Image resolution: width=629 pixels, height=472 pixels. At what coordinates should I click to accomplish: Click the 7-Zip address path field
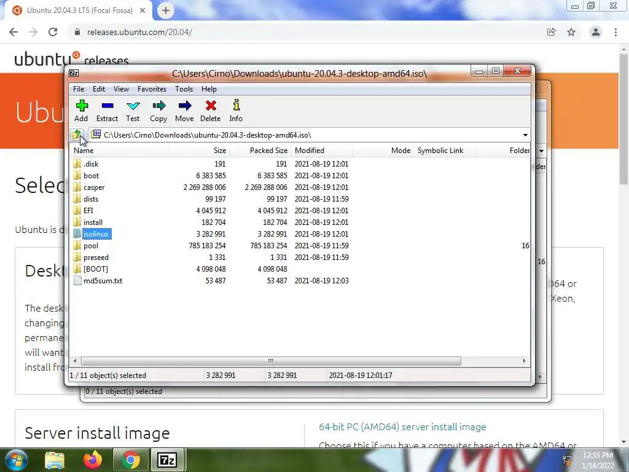tap(305, 135)
